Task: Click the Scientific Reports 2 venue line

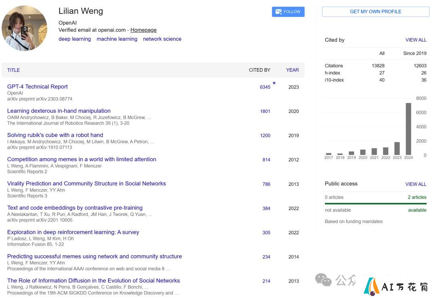Action: click(27, 172)
